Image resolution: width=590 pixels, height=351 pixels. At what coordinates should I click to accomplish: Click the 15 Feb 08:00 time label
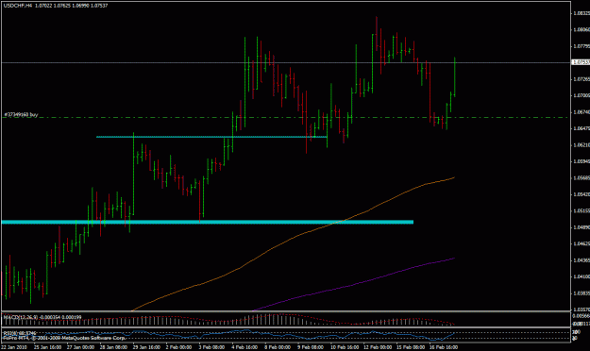click(410, 347)
